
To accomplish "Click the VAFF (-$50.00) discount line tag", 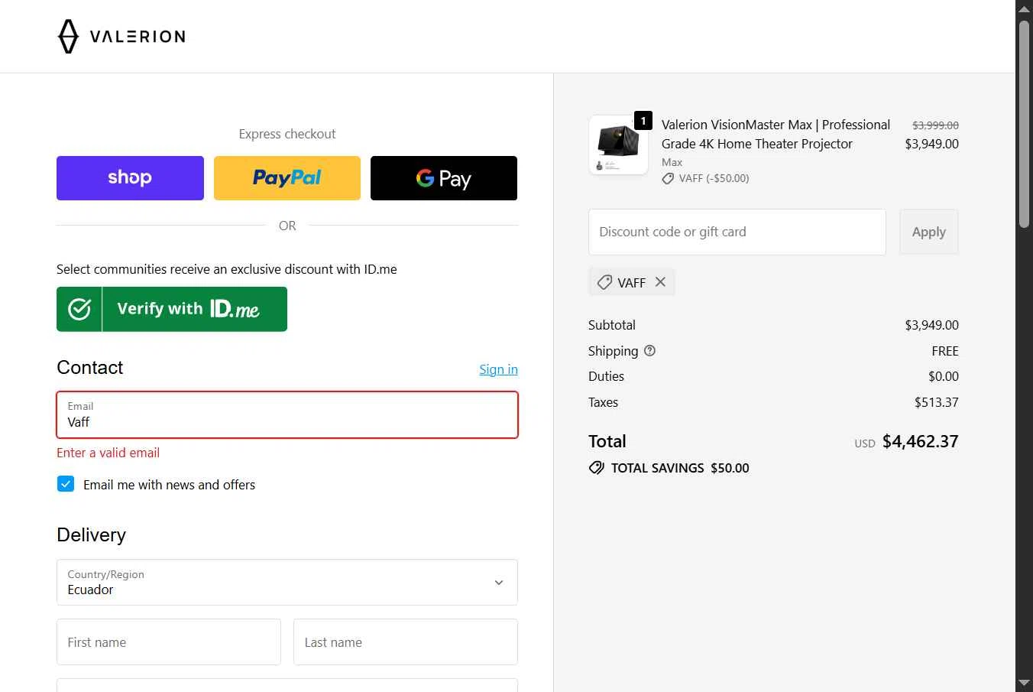I will click(705, 178).
